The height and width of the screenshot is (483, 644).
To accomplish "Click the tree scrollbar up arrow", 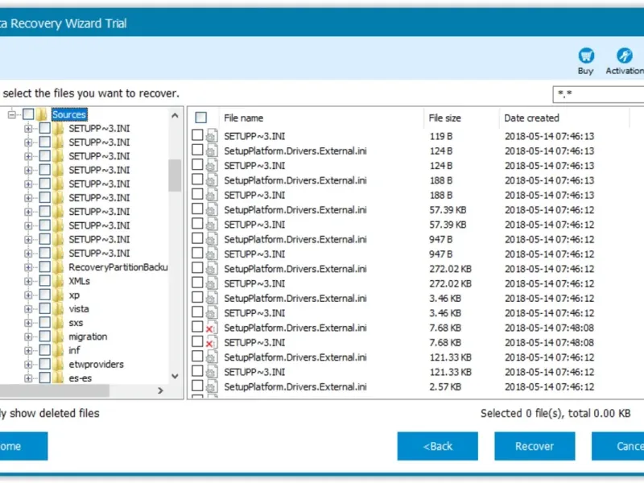I will [x=175, y=115].
